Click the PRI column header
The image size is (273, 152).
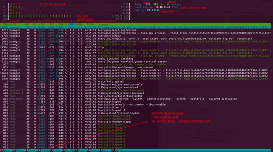[27, 24]
